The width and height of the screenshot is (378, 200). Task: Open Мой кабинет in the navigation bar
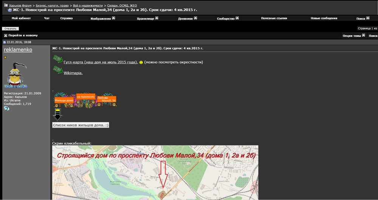(x=21, y=18)
